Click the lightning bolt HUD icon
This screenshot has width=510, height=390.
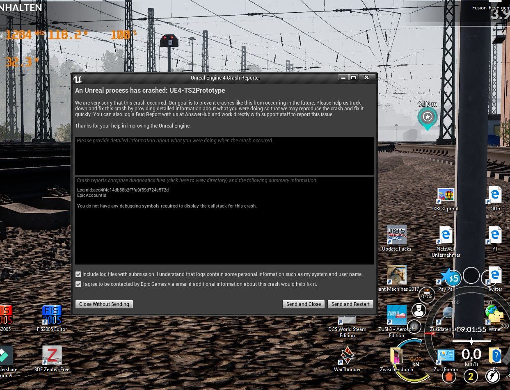492,376
